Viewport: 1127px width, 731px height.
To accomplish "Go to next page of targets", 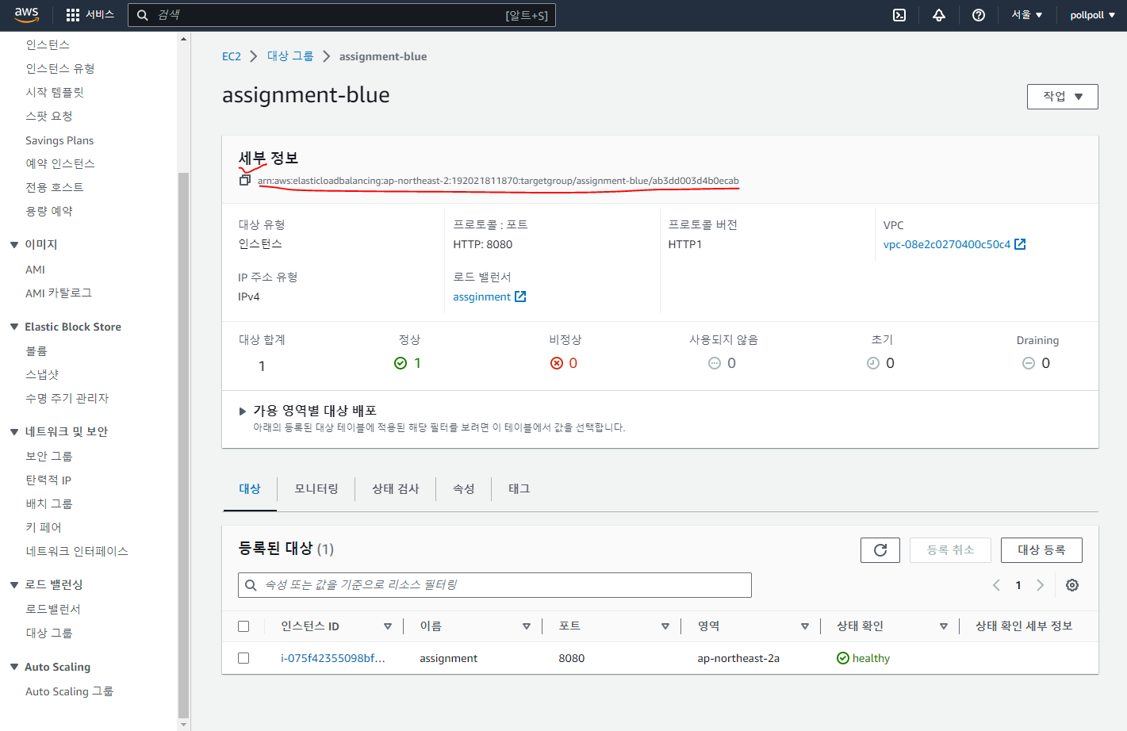I will pyautogui.click(x=1040, y=585).
